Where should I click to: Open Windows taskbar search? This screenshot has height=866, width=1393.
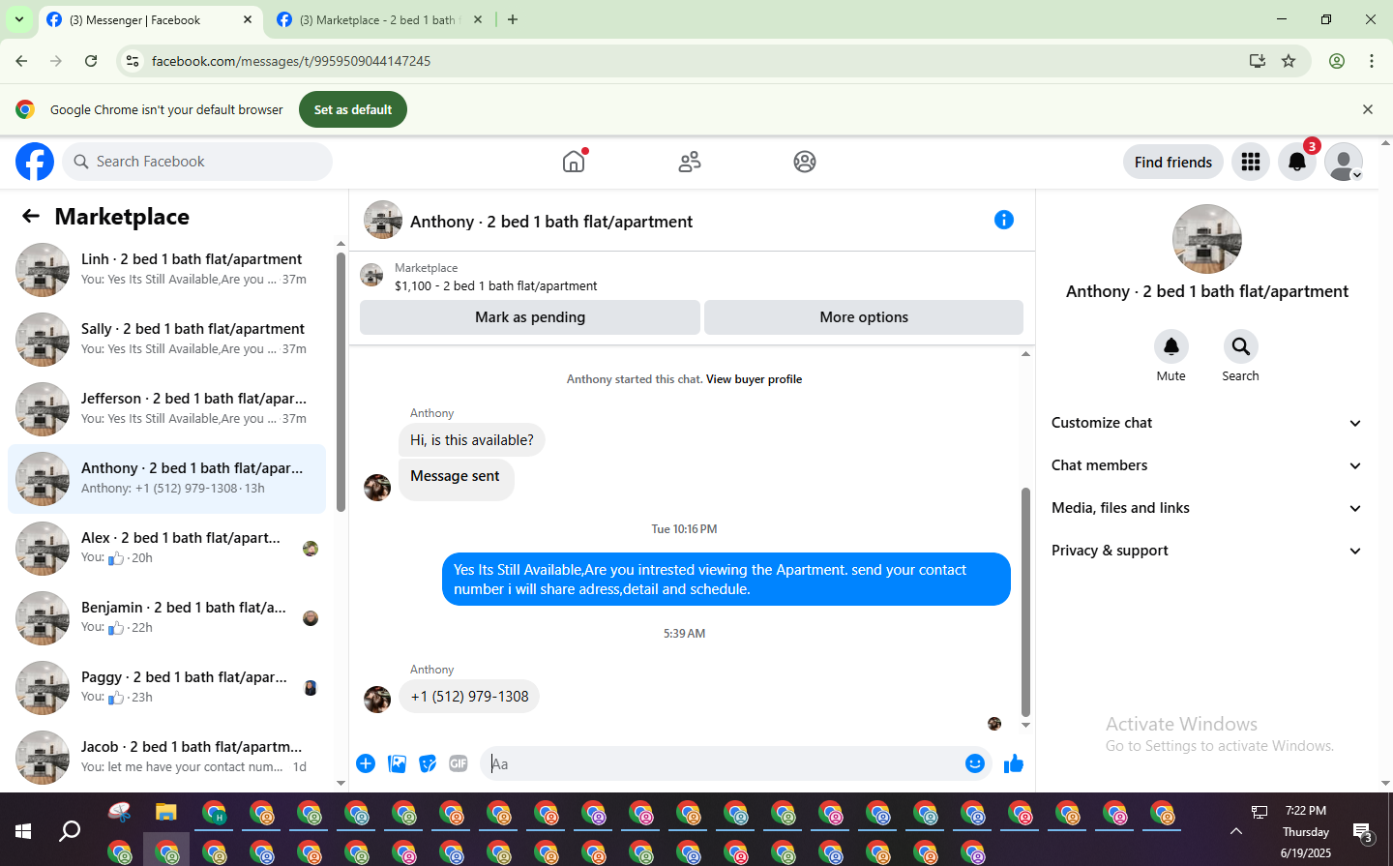coord(70,830)
